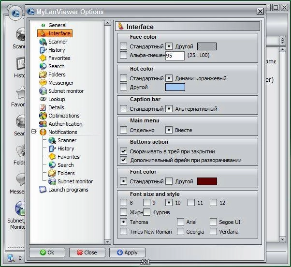Screen dimensions: 291x267
Task: Click the Apply button
Action: coord(127,252)
